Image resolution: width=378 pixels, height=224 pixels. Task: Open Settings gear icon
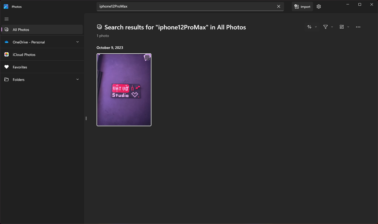pos(319,7)
